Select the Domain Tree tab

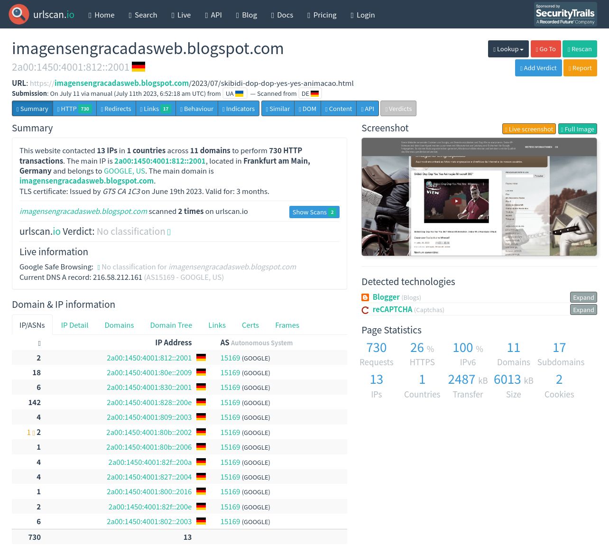(171, 325)
